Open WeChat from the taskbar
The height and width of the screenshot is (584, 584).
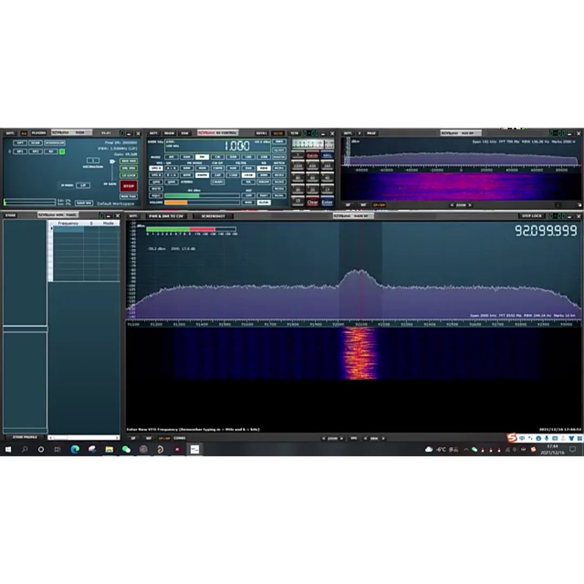tap(126, 449)
